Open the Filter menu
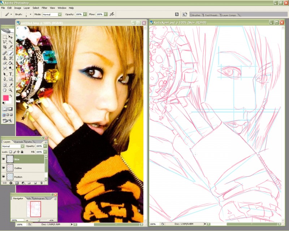The height and width of the screenshot is (231, 289). [x=44, y=8]
